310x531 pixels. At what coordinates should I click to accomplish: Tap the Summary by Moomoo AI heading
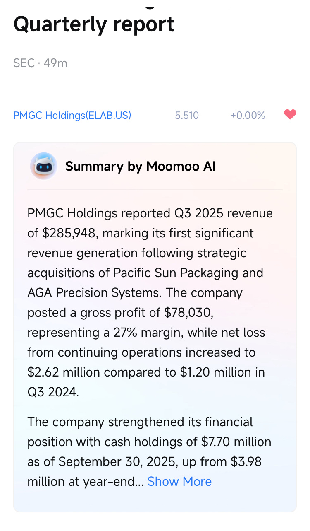coord(141,166)
